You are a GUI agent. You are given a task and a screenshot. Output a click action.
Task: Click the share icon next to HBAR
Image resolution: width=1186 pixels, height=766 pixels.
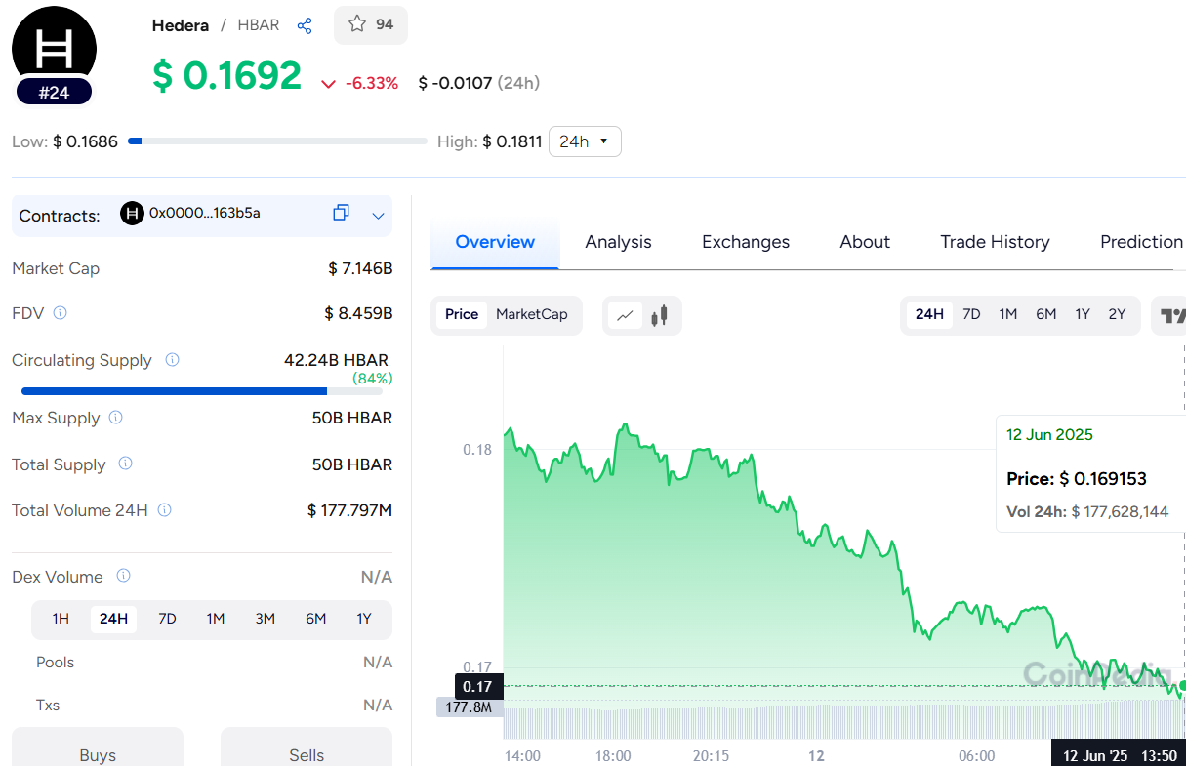pyautogui.click(x=305, y=25)
